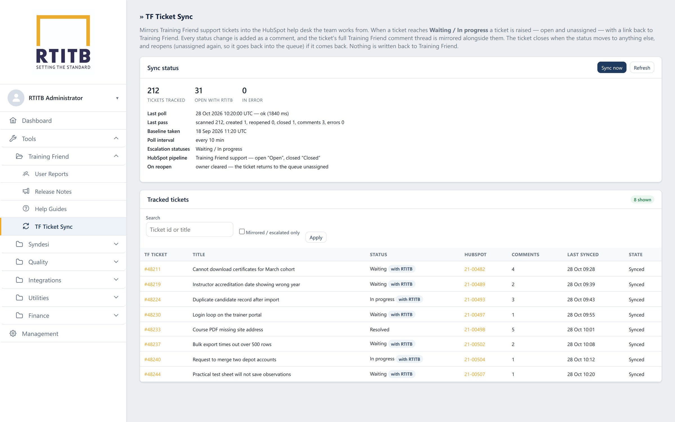Screen dimensions: 675x422
Task: Click the Management gear icon
Action: point(13,333)
